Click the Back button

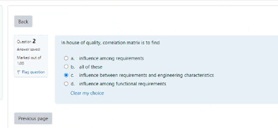coord(23,22)
